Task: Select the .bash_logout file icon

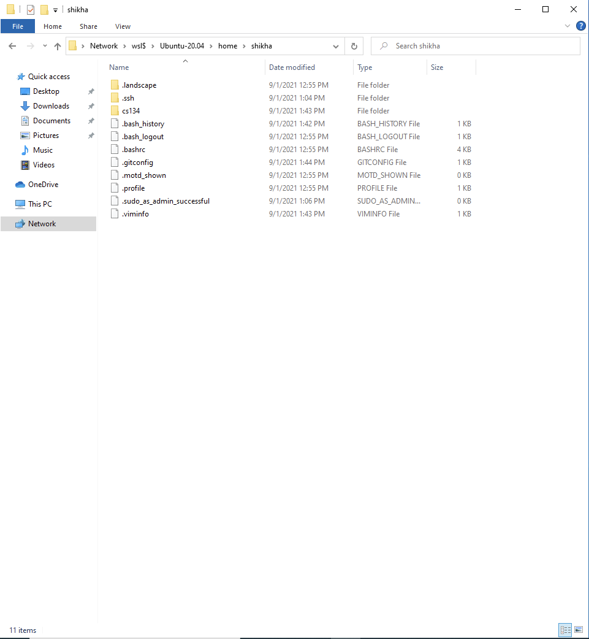Action: pos(115,137)
